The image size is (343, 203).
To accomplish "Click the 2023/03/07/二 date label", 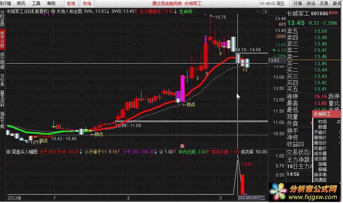I will point(251,198).
